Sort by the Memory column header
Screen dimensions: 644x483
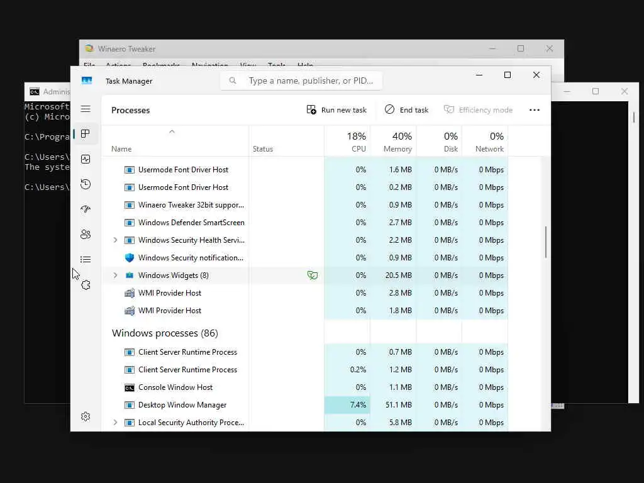394,142
